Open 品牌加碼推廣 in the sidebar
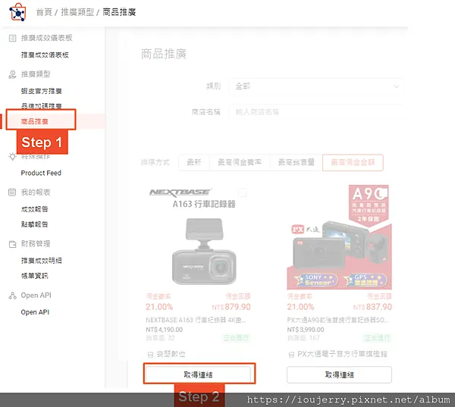Image resolution: width=455 pixels, height=407 pixels. pyautogui.click(x=41, y=106)
